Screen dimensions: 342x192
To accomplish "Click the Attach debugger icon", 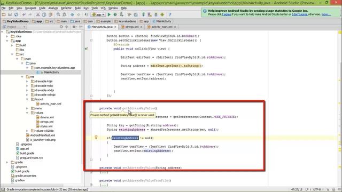I will [x=122, y=14].
